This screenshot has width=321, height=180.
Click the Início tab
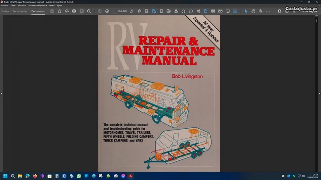tap(5, 11)
